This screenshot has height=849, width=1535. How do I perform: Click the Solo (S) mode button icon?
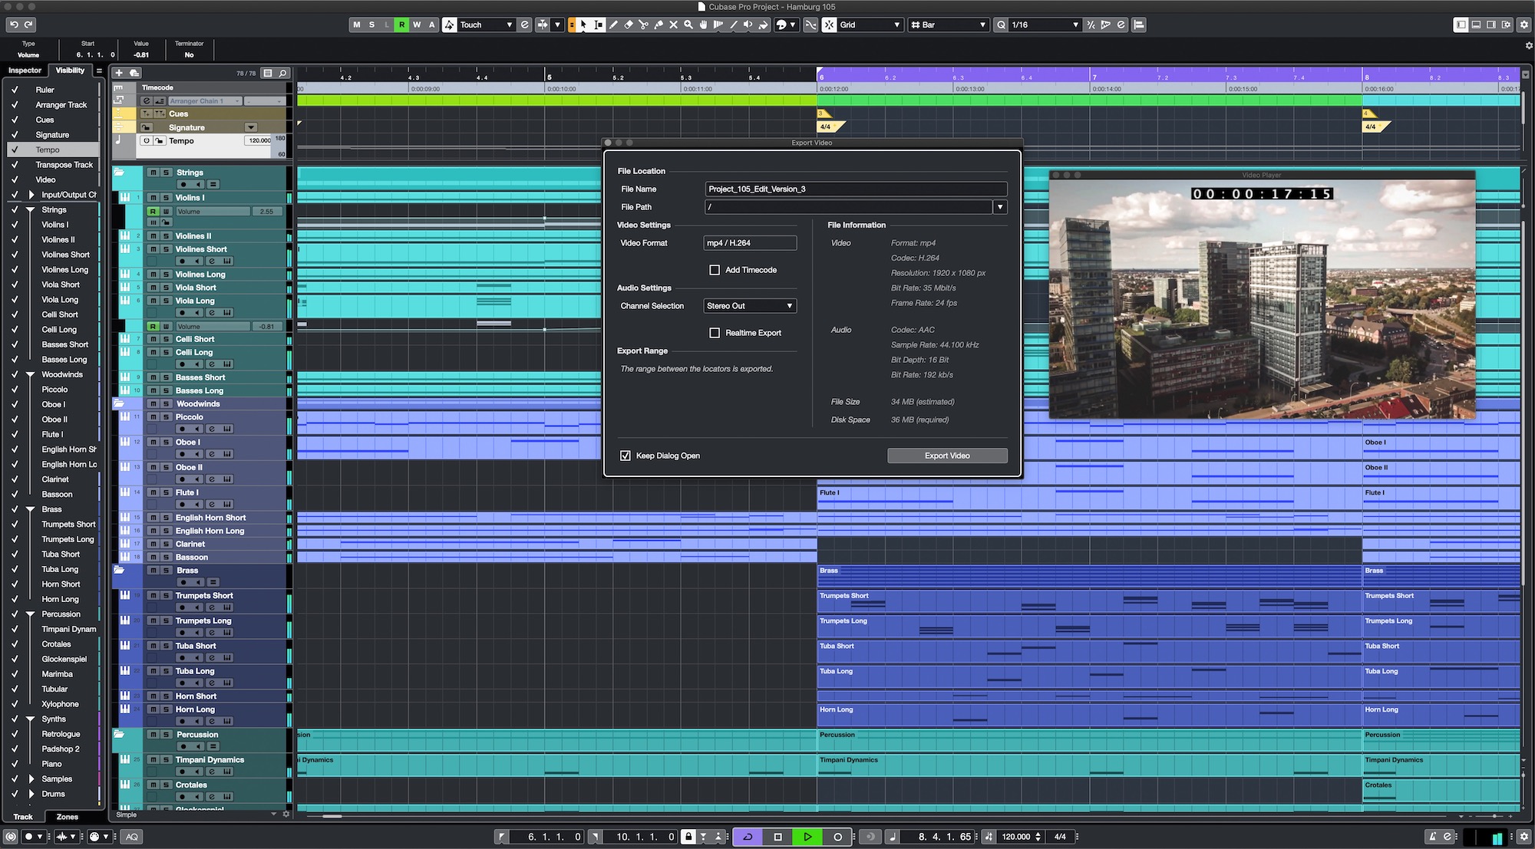click(371, 25)
